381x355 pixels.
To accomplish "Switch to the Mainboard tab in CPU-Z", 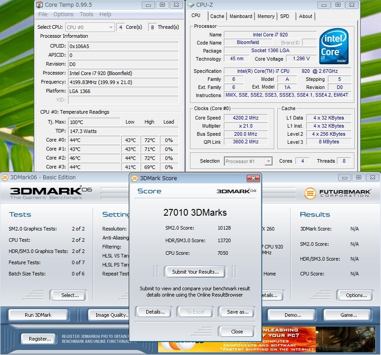I will [241, 16].
